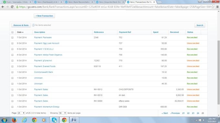
Task: Jump to page 21
Action: (x=183, y=113)
